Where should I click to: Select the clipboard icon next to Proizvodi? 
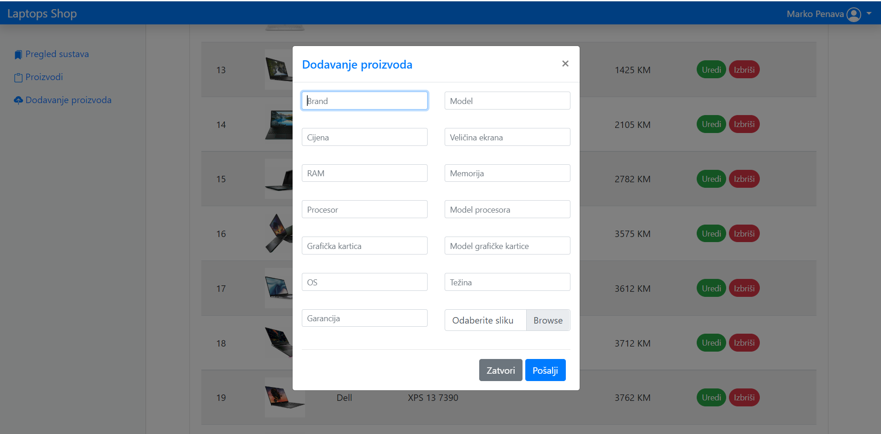[x=18, y=77]
